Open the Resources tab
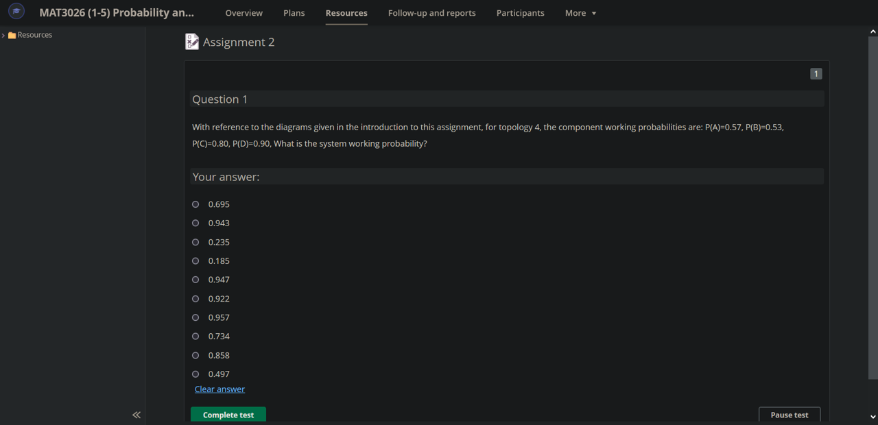This screenshot has width=878, height=425. tap(346, 13)
